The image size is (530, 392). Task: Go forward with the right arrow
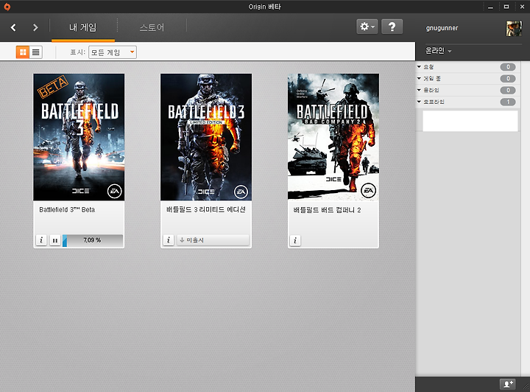pos(35,27)
